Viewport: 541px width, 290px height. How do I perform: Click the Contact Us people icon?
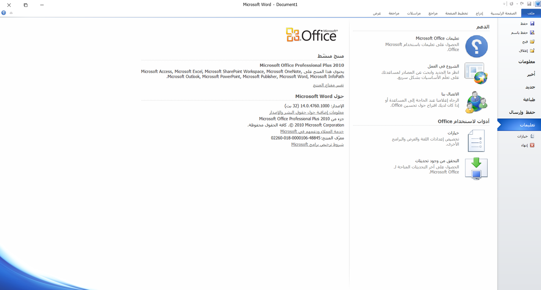coord(476,102)
